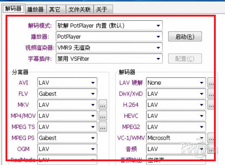Open the 播放器 tab
This screenshot has height=165, width=225.
click(36, 10)
